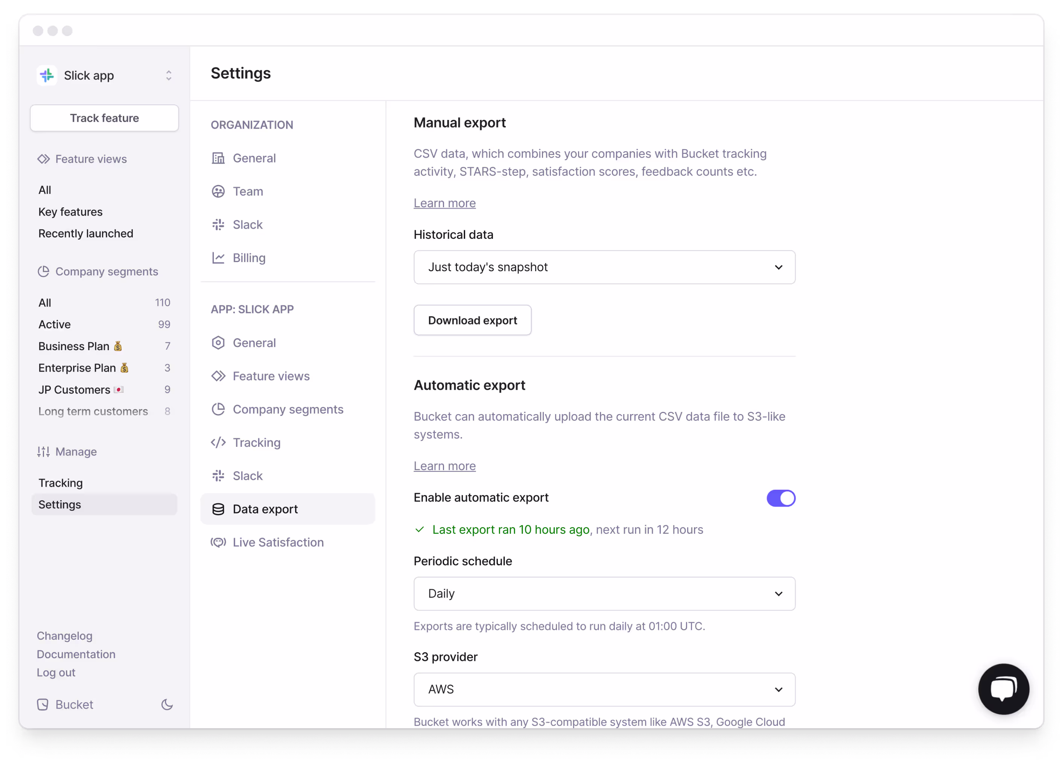1062x762 pixels.
Task: Click the Bucket label at sidebar bottom
Action: pyautogui.click(x=74, y=704)
